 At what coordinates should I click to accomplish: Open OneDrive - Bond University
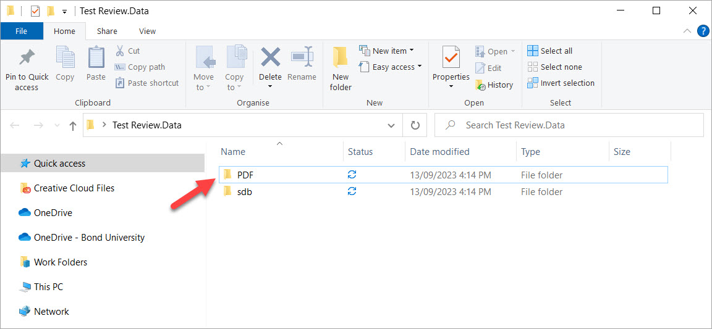pyautogui.click(x=82, y=237)
